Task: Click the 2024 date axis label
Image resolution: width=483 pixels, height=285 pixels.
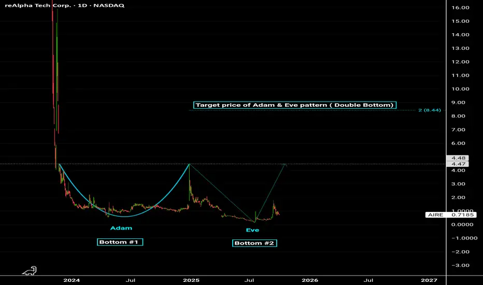Action: tap(72, 280)
